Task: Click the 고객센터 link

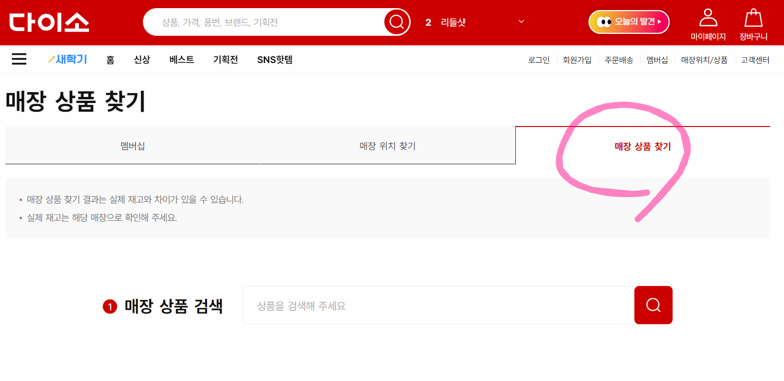Action: [755, 60]
